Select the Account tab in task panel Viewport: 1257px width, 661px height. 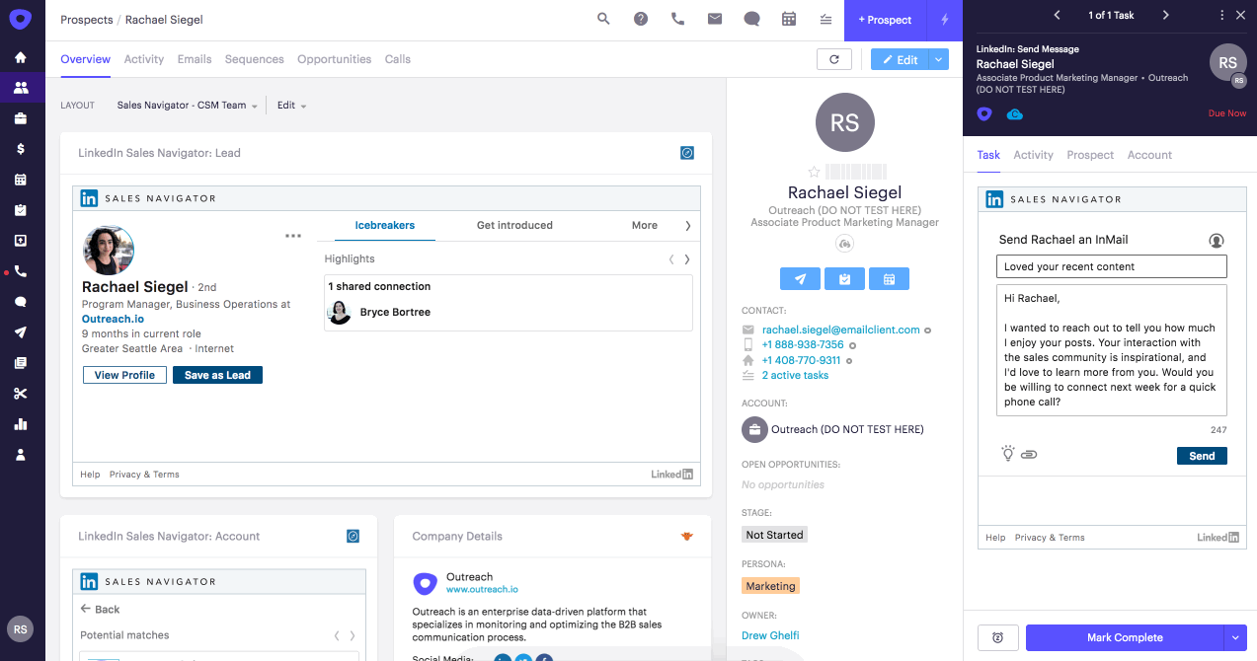pos(1149,155)
